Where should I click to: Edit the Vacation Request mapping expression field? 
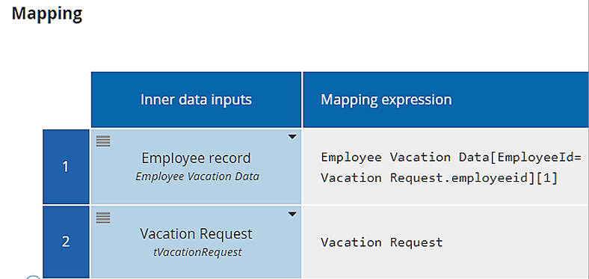(x=446, y=242)
